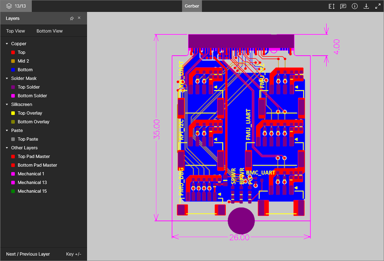Screen dimensions: 384x261
Task: Toggle the Bottom Solder layer
Action: click(x=12, y=95)
